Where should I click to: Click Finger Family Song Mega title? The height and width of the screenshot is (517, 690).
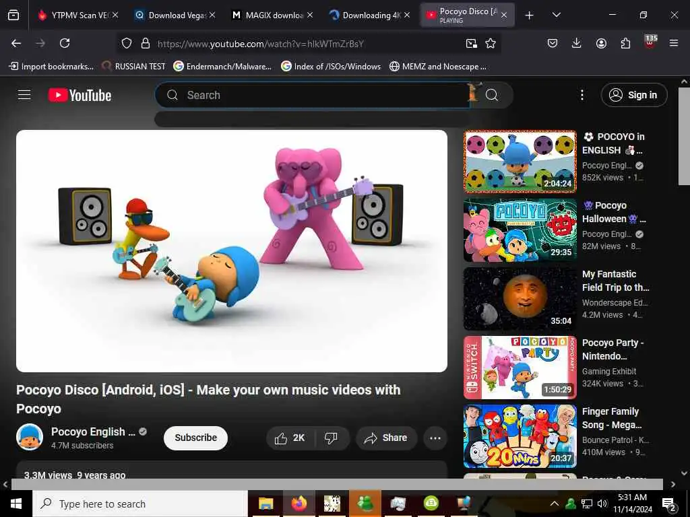[612, 418]
